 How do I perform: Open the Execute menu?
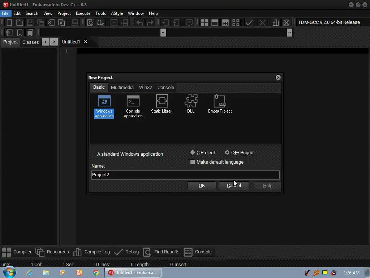(x=83, y=13)
